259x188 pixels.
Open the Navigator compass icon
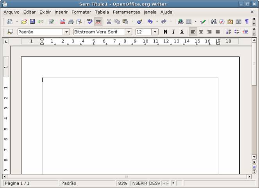pyautogui.click(x=222, y=21)
